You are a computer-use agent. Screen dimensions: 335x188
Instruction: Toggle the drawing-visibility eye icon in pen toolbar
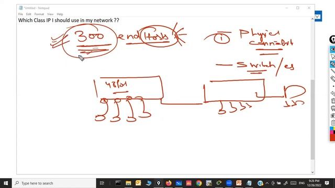coord(333,50)
